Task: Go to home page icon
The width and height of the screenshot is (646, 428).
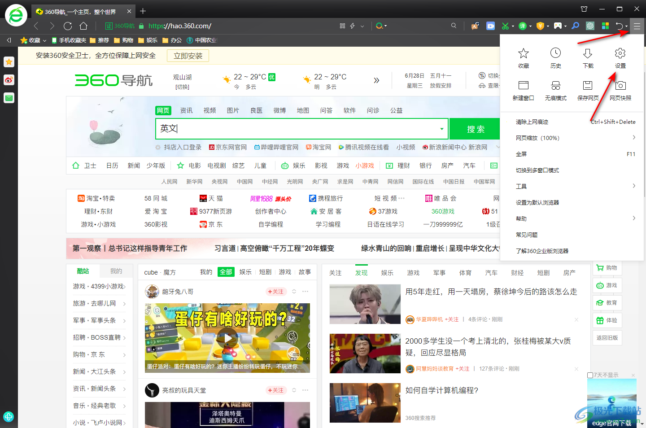Action: point(83,26)
